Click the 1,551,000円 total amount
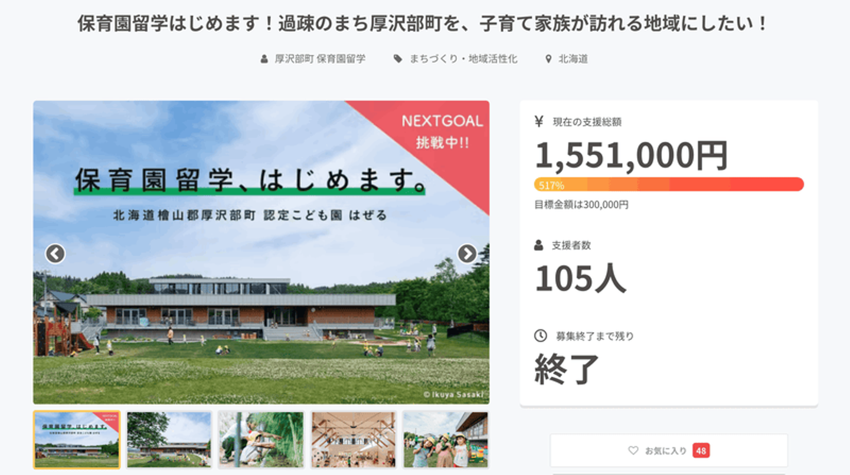Image resolution: width=850 pixels, height=475 pixels. click(x=631, y=155)
